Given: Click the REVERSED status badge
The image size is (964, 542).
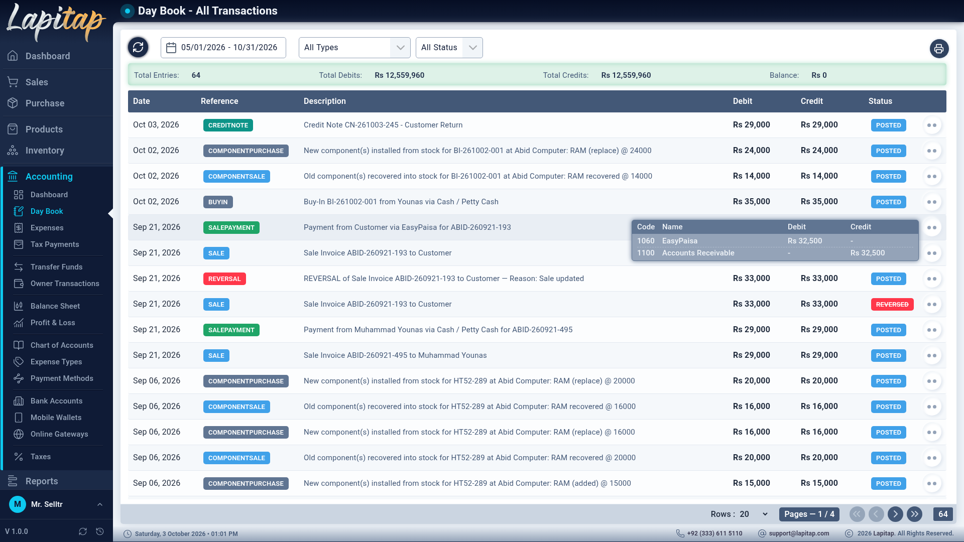Looking at the screenshot, I should [892, 305].
